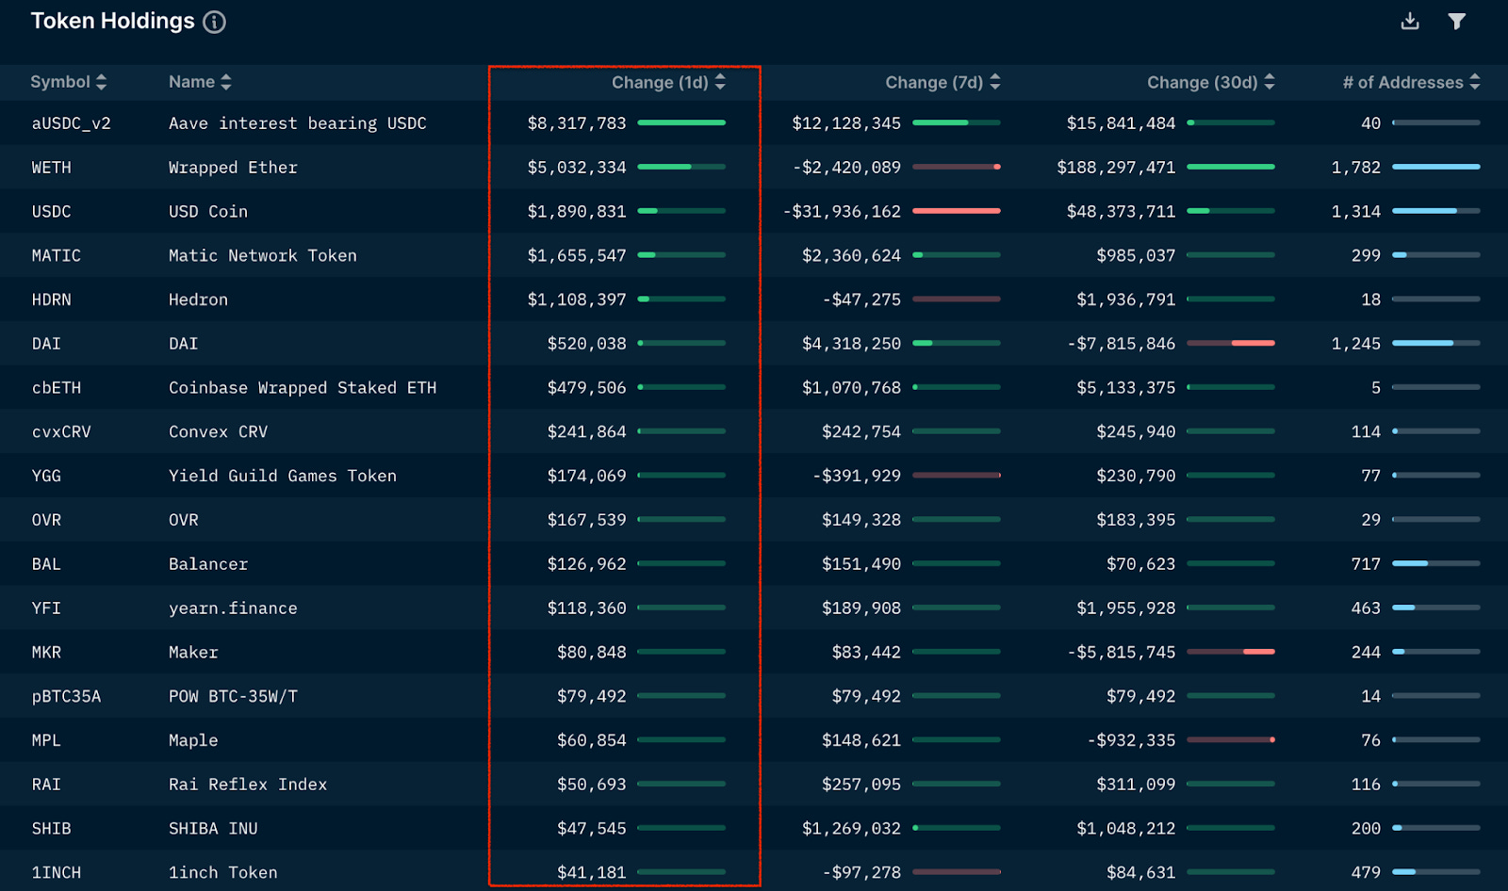This screenshot has width=1508, height=891.
Task: Click the -$31,936,162 7d change value
Action: pyautogui.click(x=842, y=212)
